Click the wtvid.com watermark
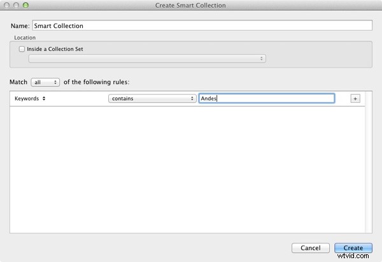Viewport: 382px width, 262px height. [353, 256]
